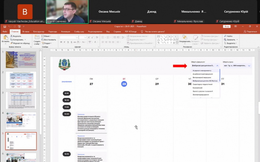Open the Заменить dropdown arrow

[237, 40]
